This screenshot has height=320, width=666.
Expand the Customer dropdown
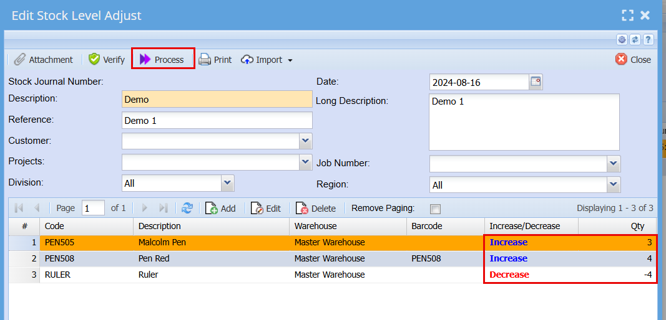pos(305,141)
